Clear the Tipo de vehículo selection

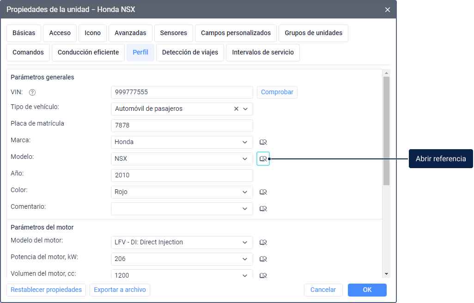coord(236,109)
